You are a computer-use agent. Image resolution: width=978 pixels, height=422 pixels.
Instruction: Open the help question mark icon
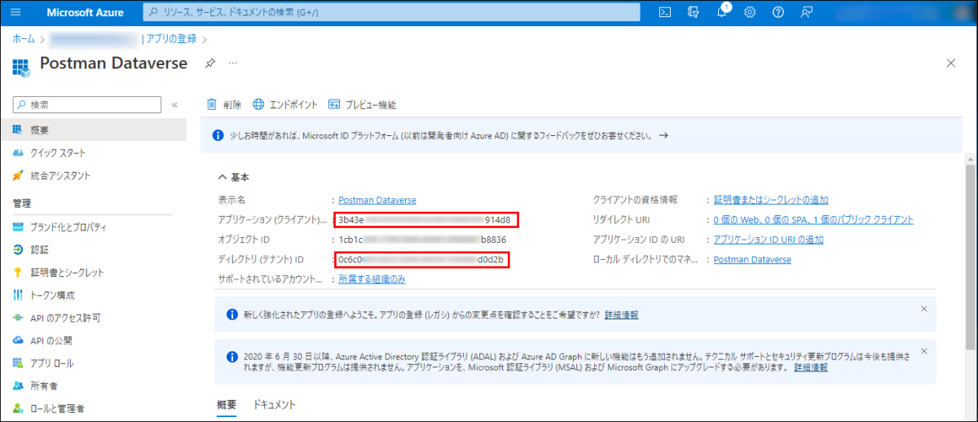pos(778,12)
